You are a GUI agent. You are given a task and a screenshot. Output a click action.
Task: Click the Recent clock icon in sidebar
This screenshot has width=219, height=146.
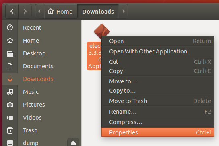click(x=10, y=28)
